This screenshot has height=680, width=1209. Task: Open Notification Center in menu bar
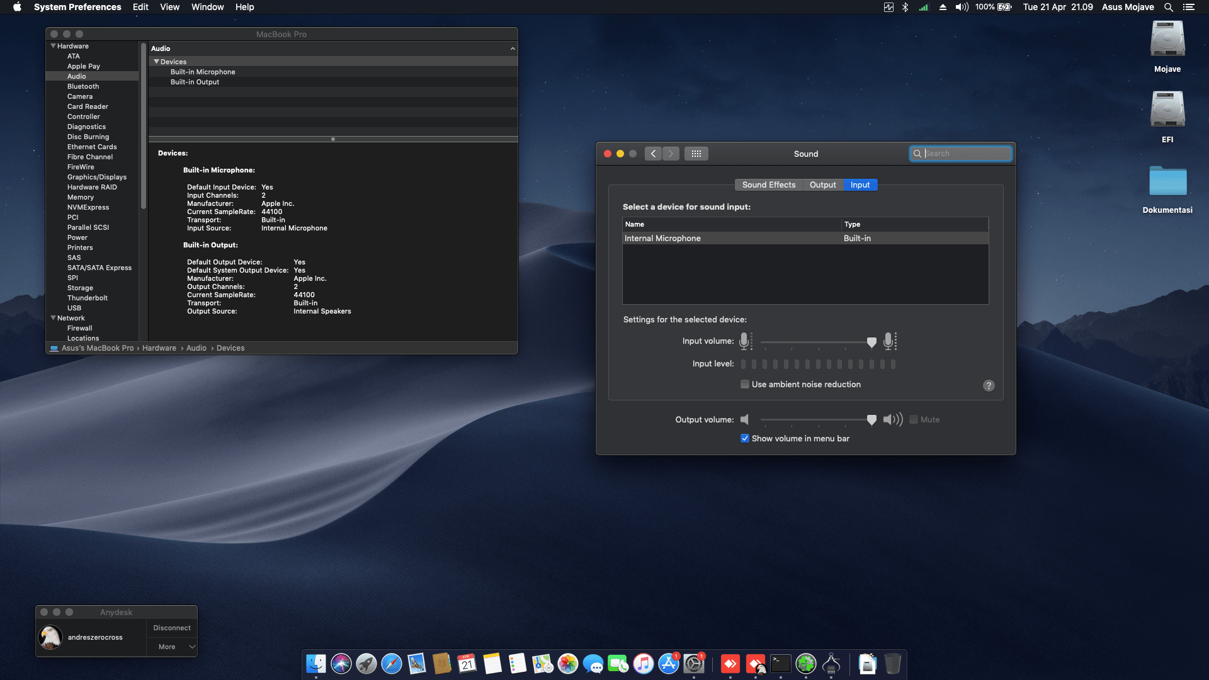(1189, 7)
